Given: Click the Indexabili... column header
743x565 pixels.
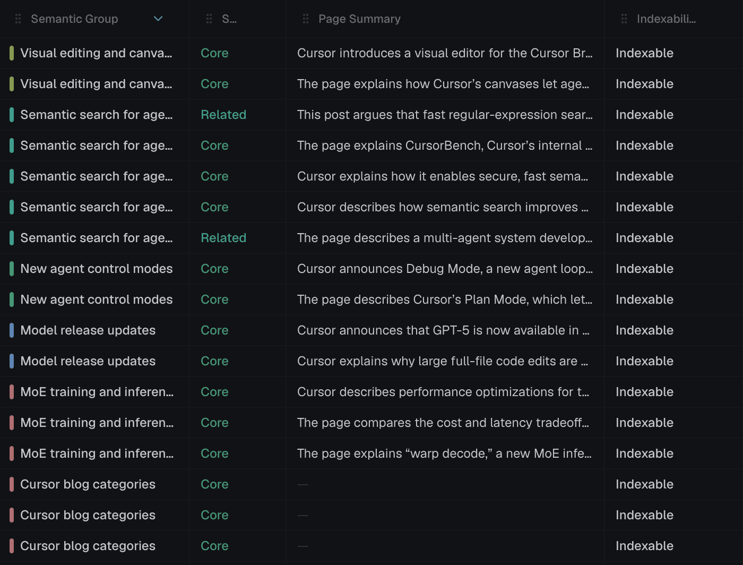Looking at the screenshot, I should [666, 19].
